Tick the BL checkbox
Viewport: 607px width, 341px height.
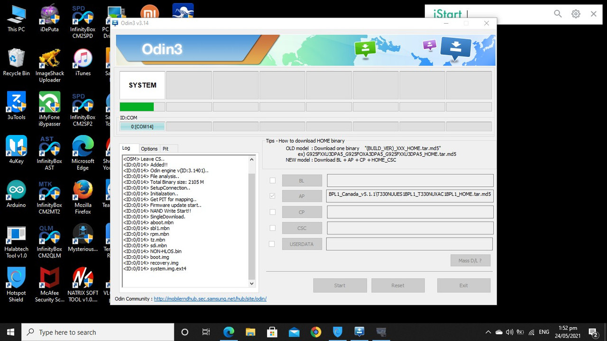tap(273, 180)
